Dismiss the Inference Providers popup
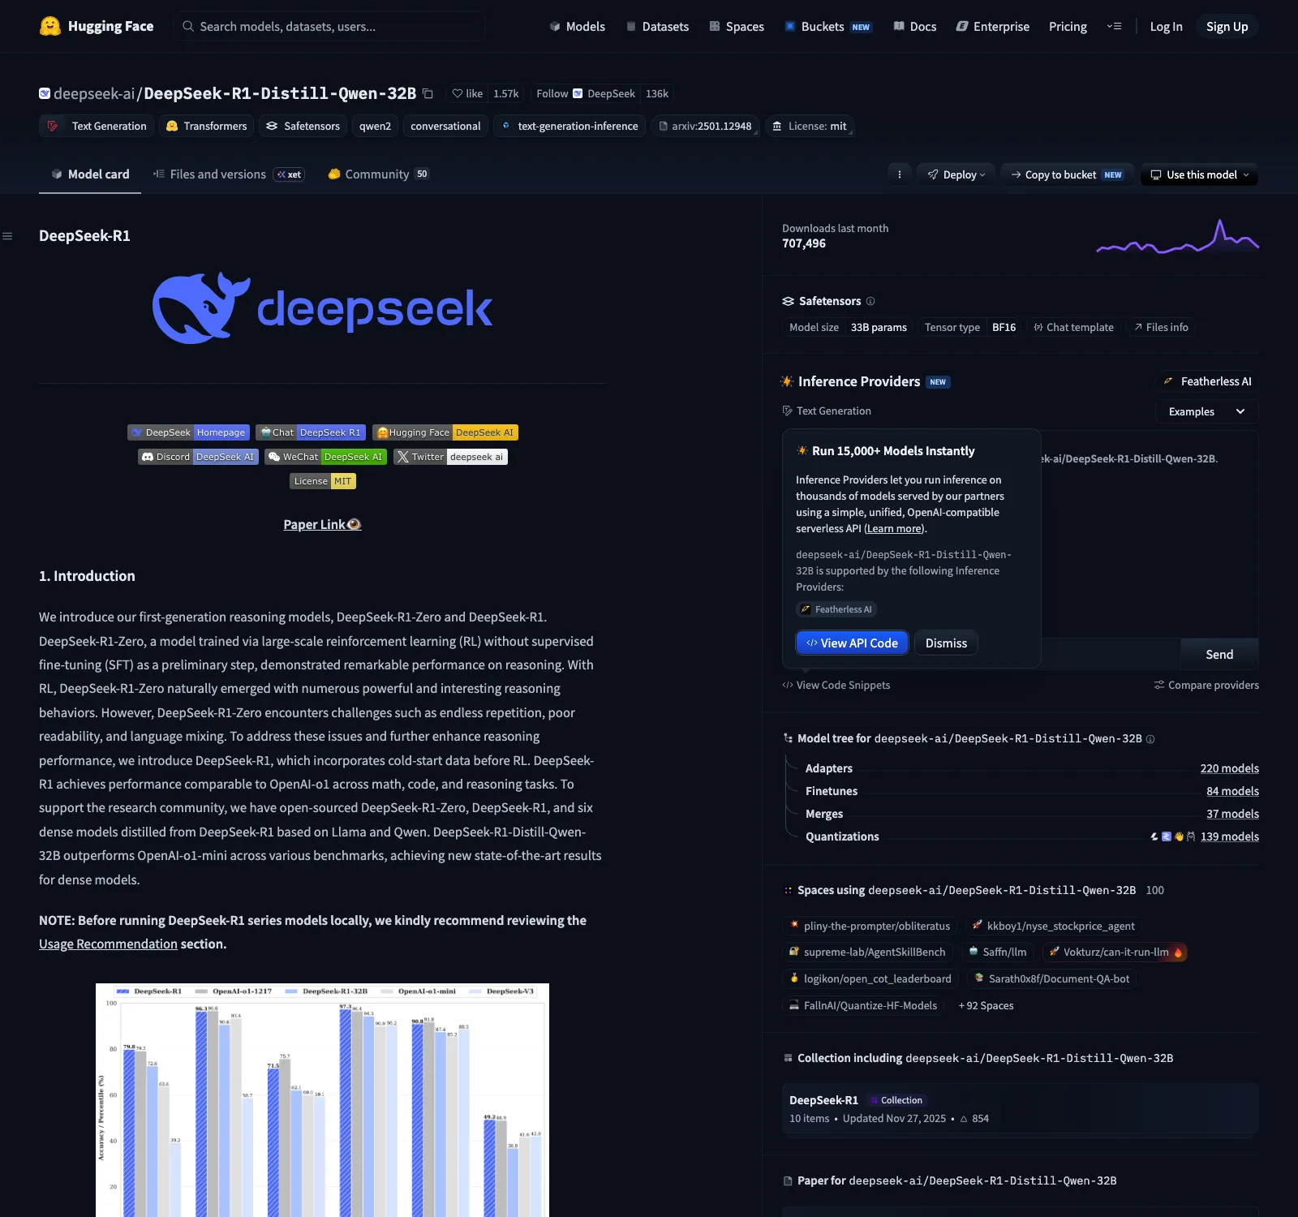 point(946,643)
